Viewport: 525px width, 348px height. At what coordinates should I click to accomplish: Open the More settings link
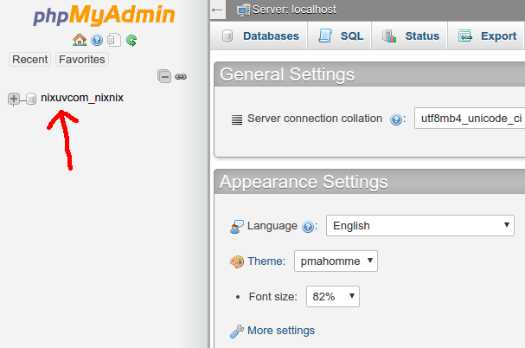[x=281, y=330]
